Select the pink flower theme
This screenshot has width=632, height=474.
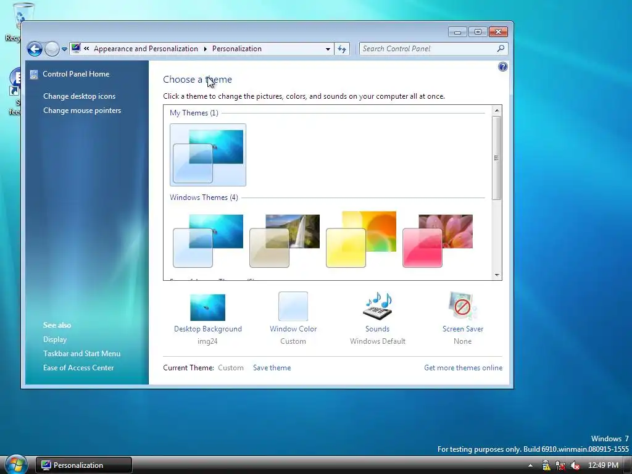tap(438, 240)
